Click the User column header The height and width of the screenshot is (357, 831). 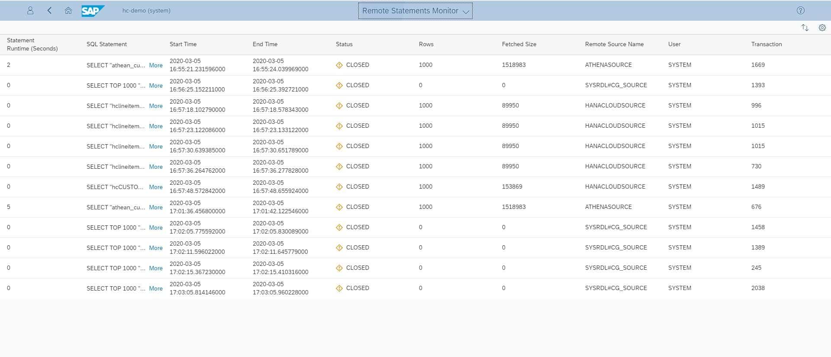[674, 44]
